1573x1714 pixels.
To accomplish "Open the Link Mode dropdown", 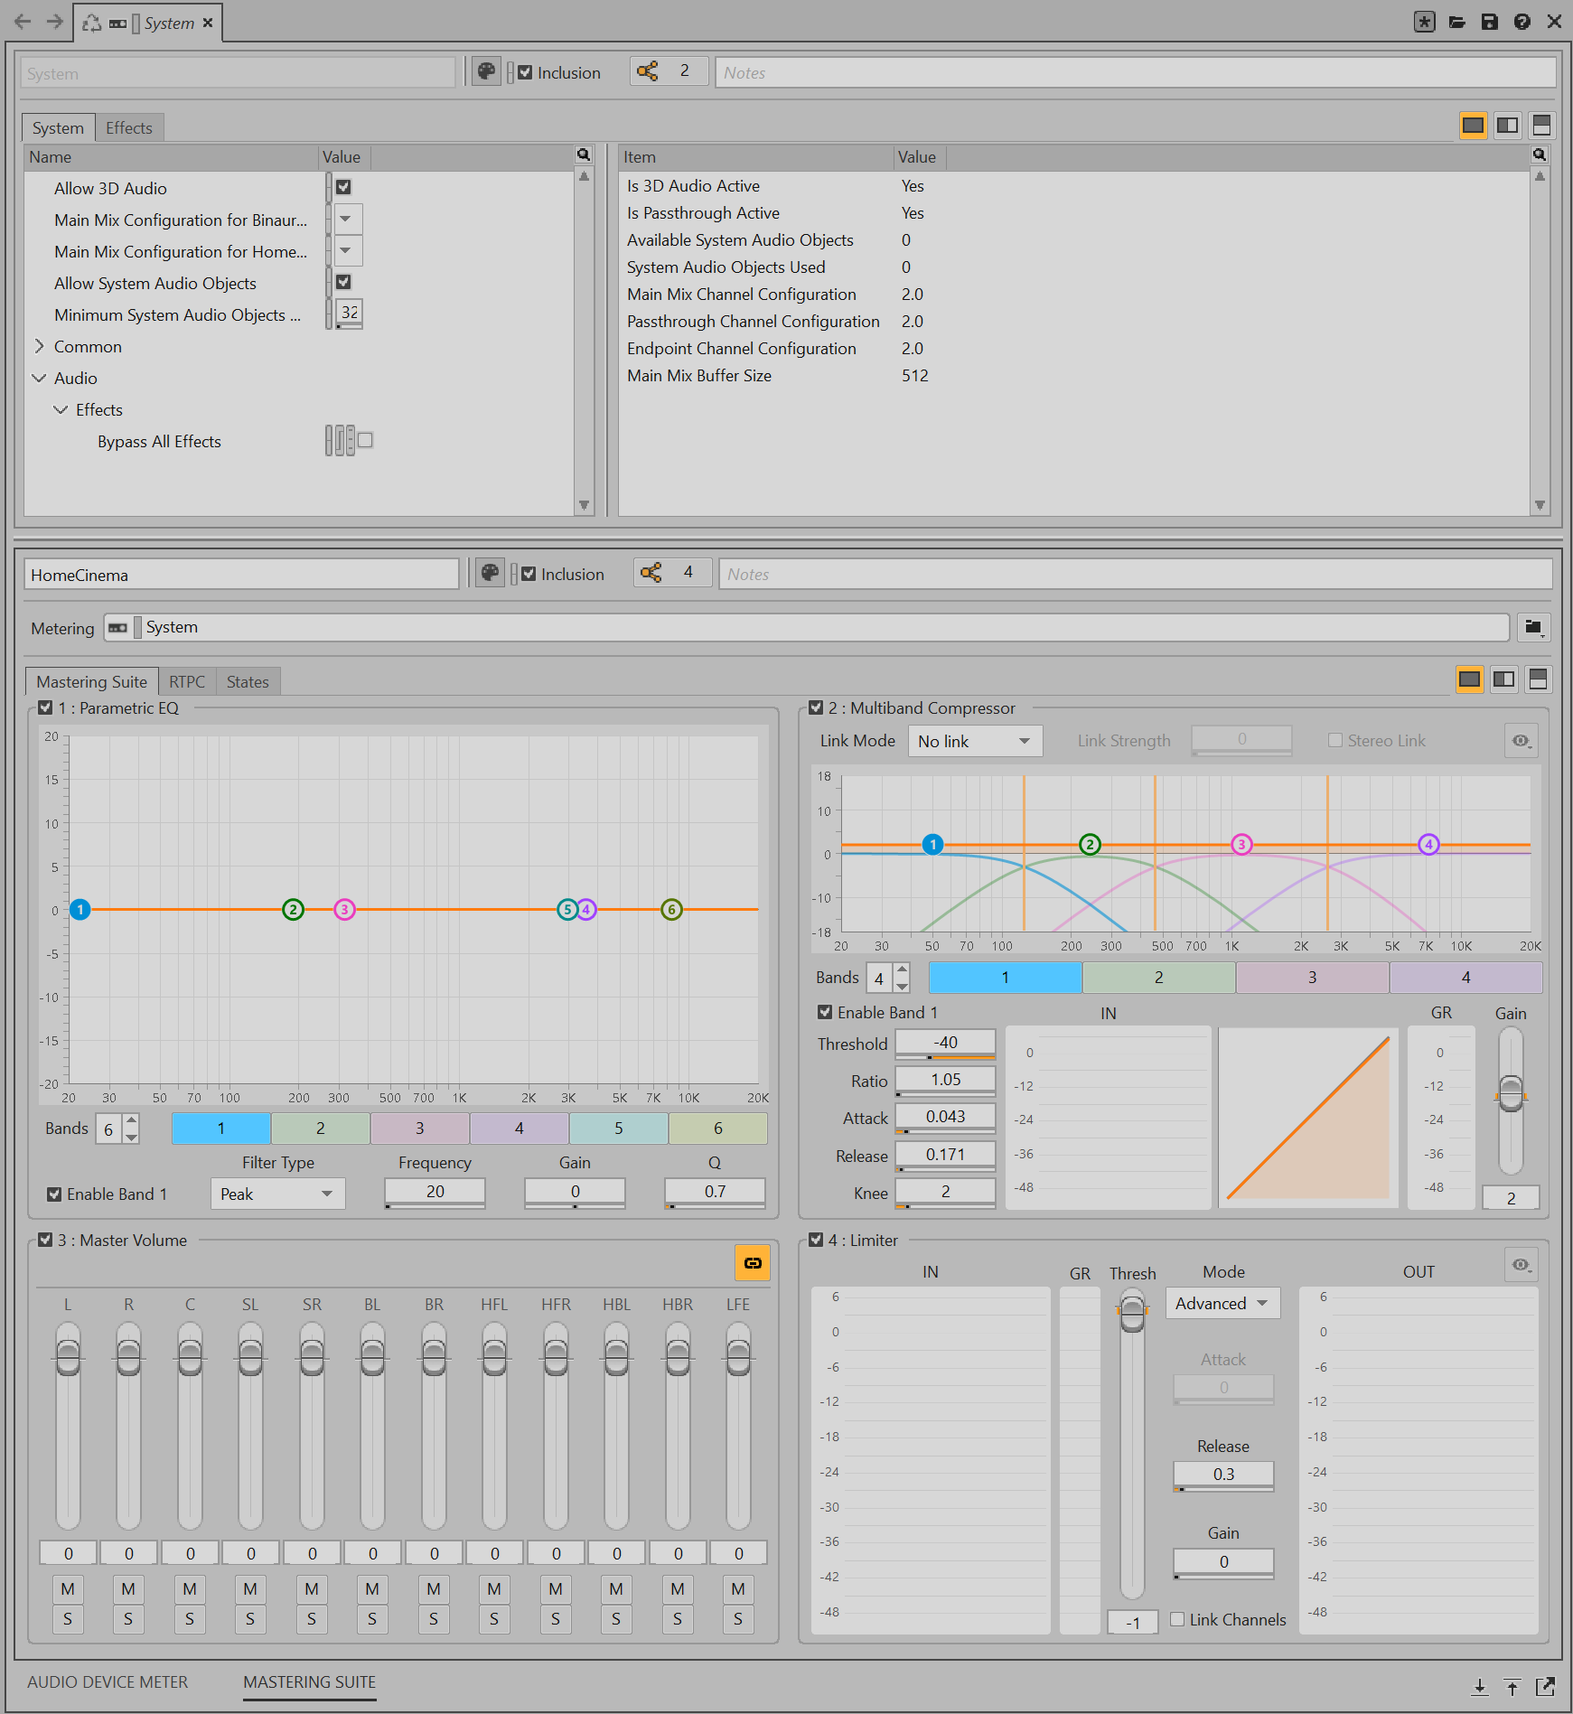I will click(x=974, y=741).
